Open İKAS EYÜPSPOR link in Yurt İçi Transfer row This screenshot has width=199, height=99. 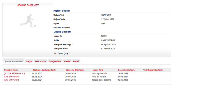(11, 77)
